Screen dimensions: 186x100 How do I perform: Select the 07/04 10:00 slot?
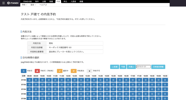pyautogui.click(x=42, y=89)
